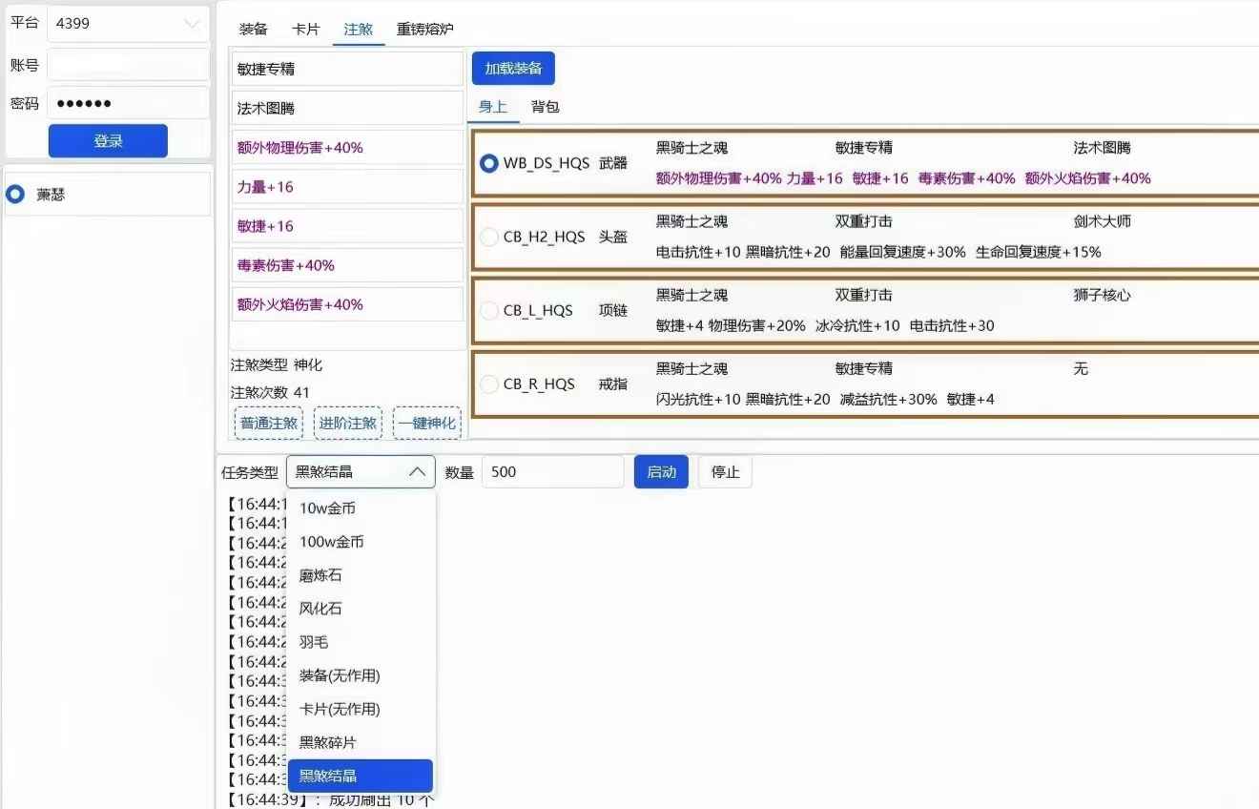1259x809 pixels.
Task: Switch to the 背包 tab
Action: click(x=545, y=107)
